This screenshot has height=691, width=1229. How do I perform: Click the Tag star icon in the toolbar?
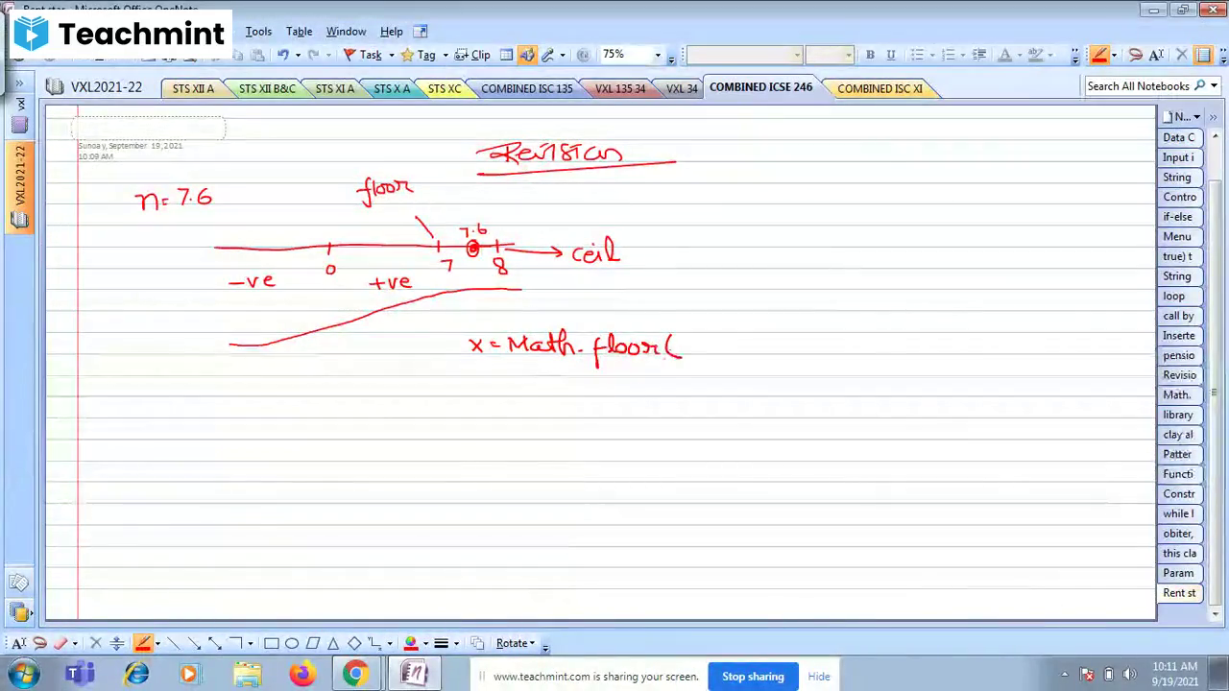point(407,55)
